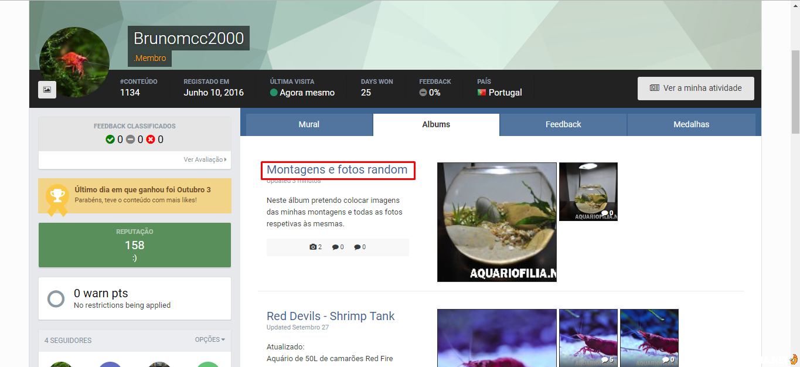Image resolution: width=800 pixels, height=367 pixels.
Task: Click the change cover photo image icon
Action: (x=47, y=90)
